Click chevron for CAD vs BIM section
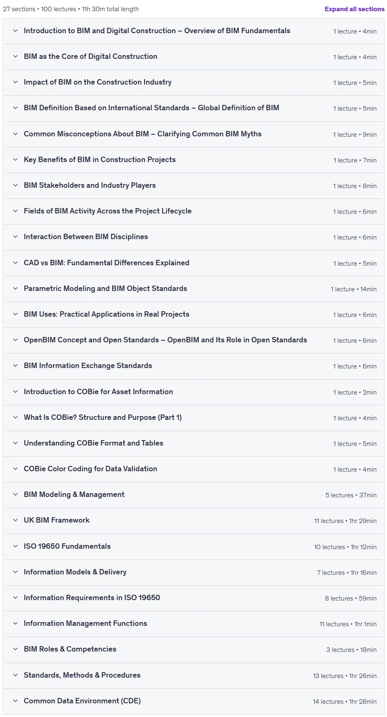 tap(15, 263)
